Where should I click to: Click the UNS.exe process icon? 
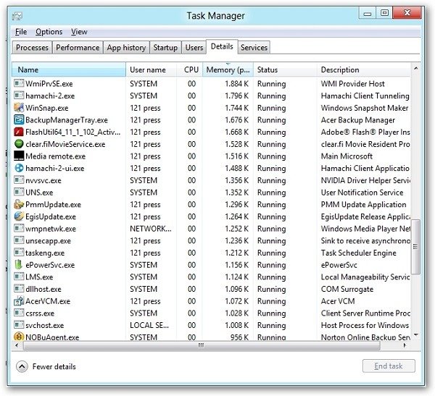tap(19, 192)
